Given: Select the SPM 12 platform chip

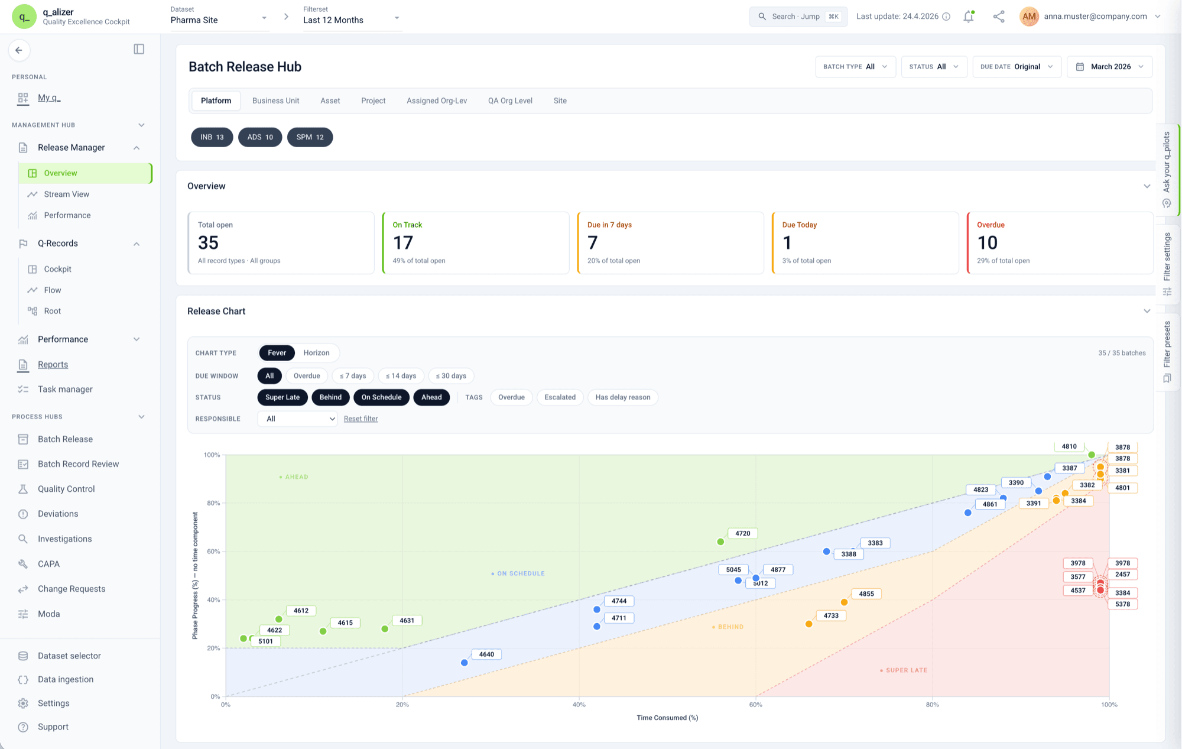Looking at the screenshot, I should click(x=310, y=137).
